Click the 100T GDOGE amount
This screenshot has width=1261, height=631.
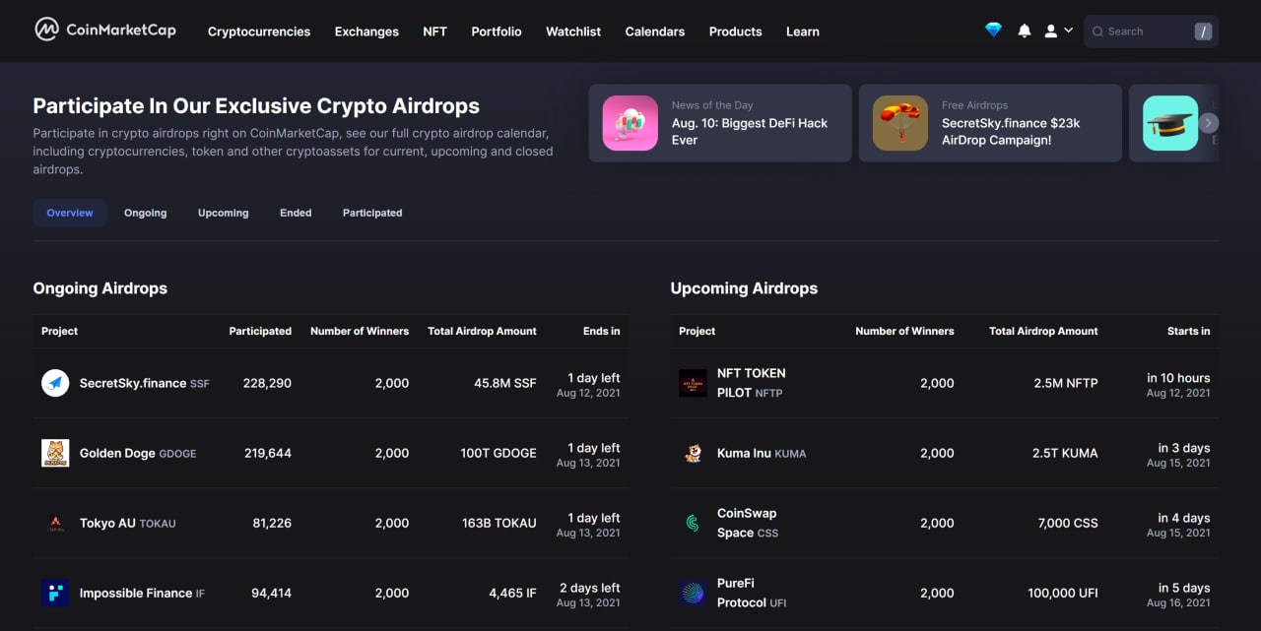[x=498, y=453]
